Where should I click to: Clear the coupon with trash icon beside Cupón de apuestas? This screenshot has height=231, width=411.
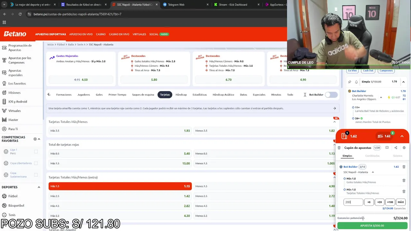click(339, 148)
